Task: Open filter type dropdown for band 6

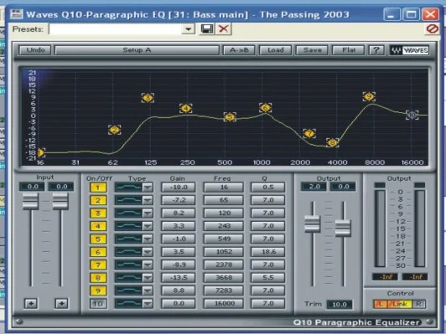Action: (148, 252)
